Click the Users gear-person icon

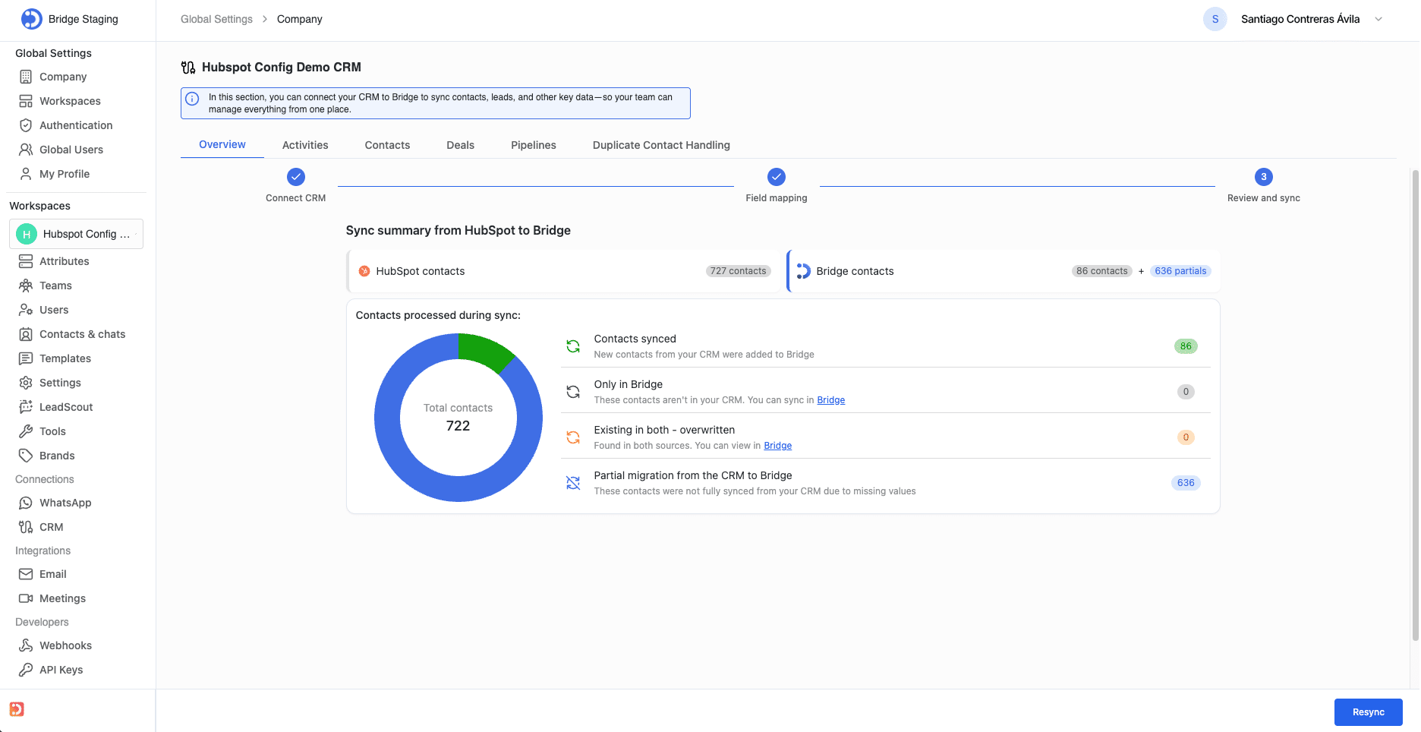[26, 310]
